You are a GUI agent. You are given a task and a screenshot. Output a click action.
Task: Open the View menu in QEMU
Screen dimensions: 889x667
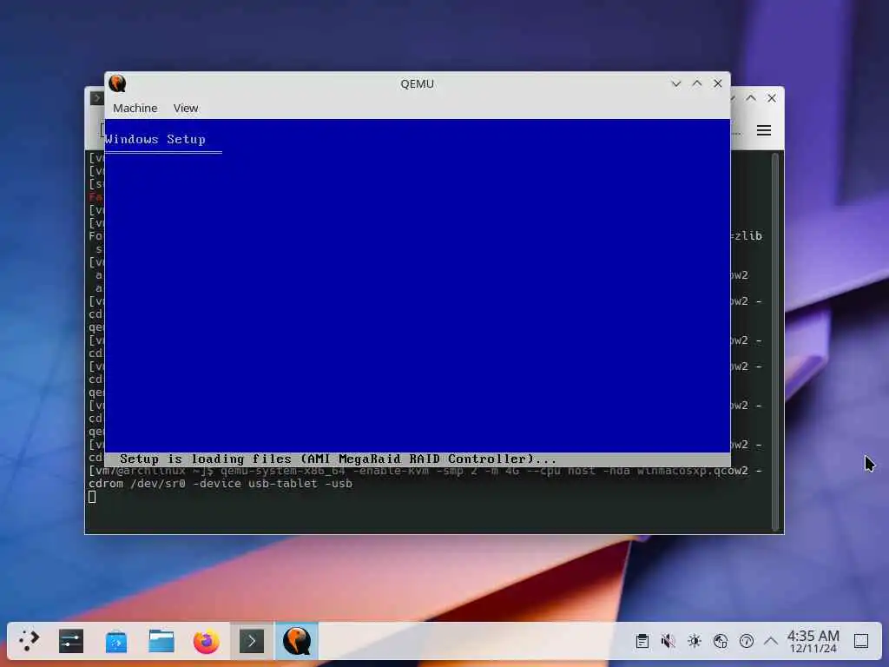click(186, 108)
